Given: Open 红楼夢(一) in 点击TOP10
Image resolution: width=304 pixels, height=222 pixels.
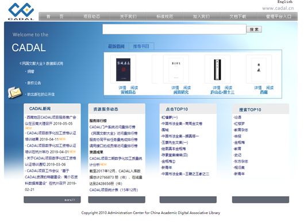Looking at the screenshot, I should [170, 117].
